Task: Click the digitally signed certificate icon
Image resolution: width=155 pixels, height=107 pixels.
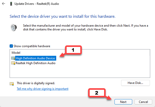Action: 12,84
